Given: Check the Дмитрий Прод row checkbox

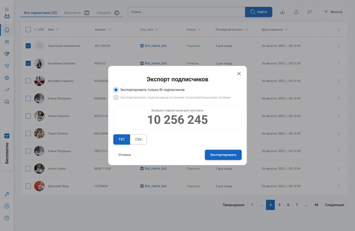Looking at the screenshot, I should [x=28, y=186].
